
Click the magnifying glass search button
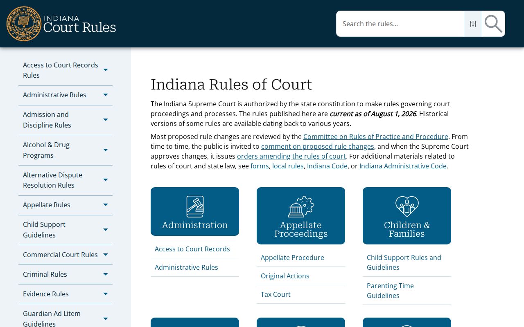click(493, 24)
